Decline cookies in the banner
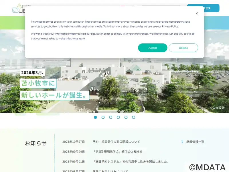229x172 pixels. (x=183, y=48)
